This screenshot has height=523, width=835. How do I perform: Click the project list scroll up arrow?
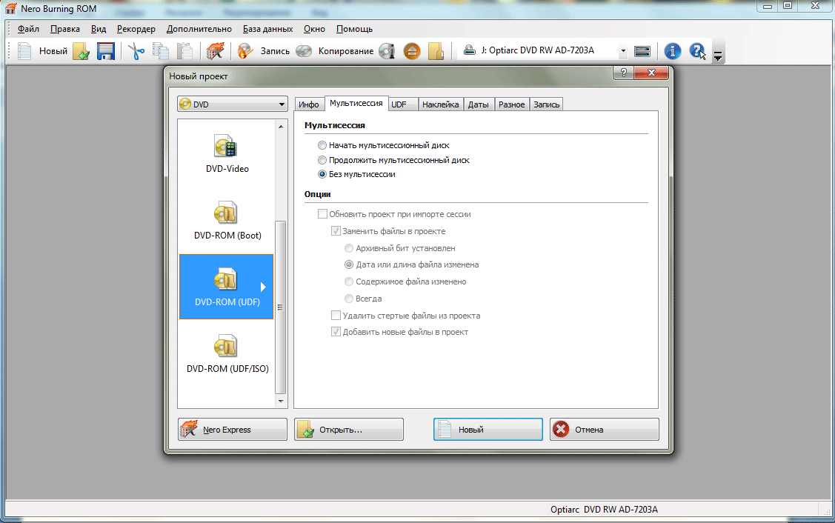pos(281,126)
